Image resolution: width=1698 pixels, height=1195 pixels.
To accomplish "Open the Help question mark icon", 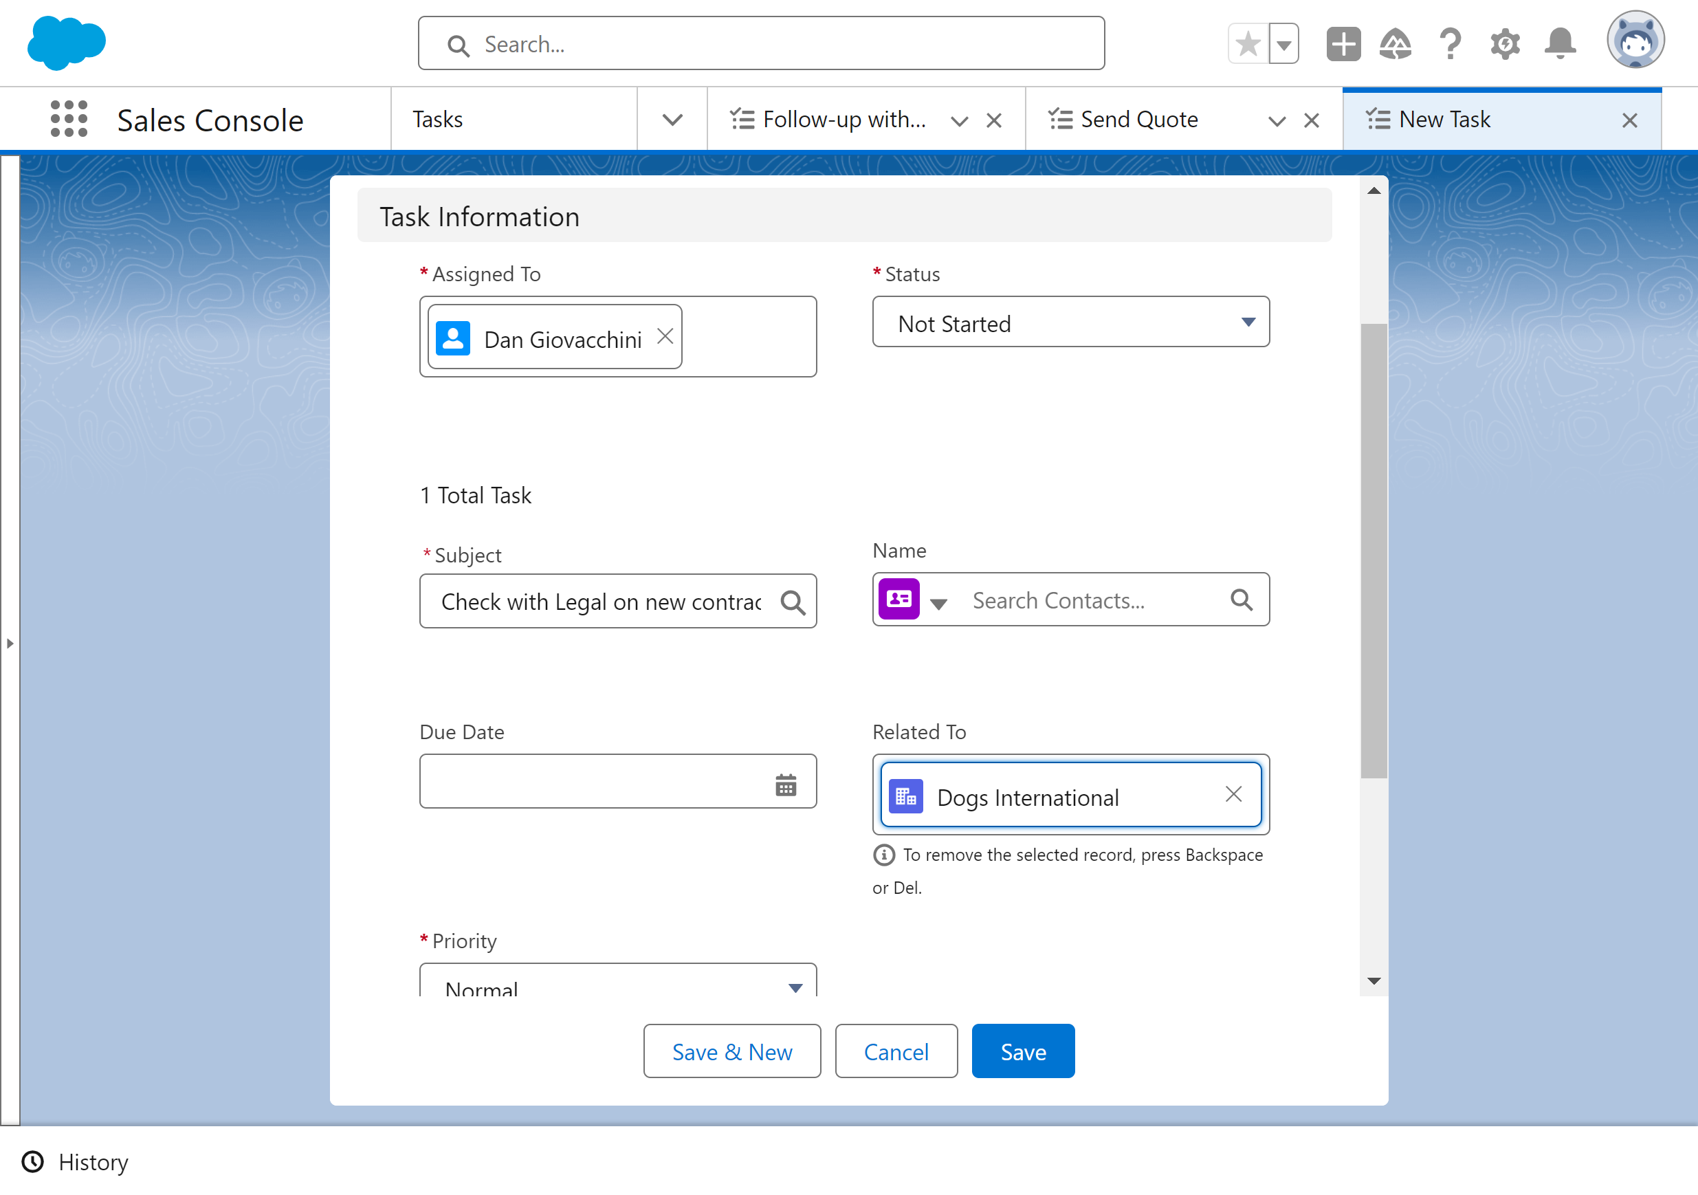I will [x=1451, y=43].
